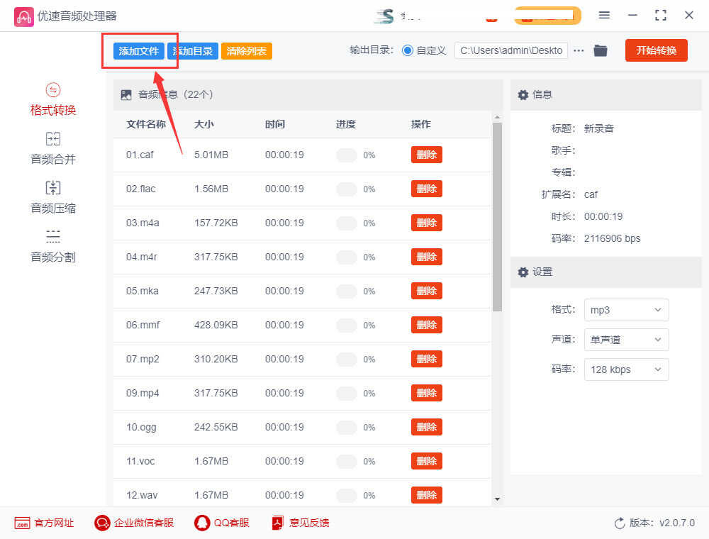Click the scrollbar down arrow
The image size is (709, 539).
pos(498,499)
